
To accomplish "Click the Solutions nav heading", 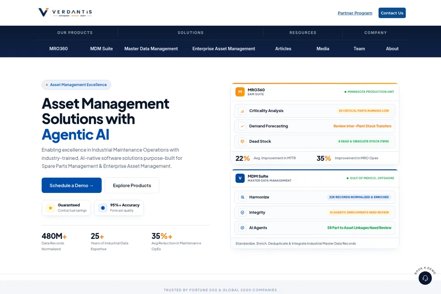I will pos(190,33).
